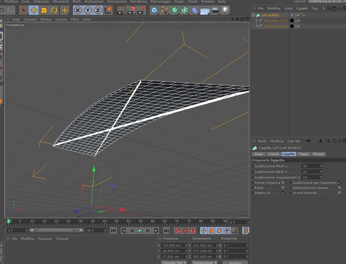
Task: Click Suddivisione Mesh U value field
Action: click(311, 166)
